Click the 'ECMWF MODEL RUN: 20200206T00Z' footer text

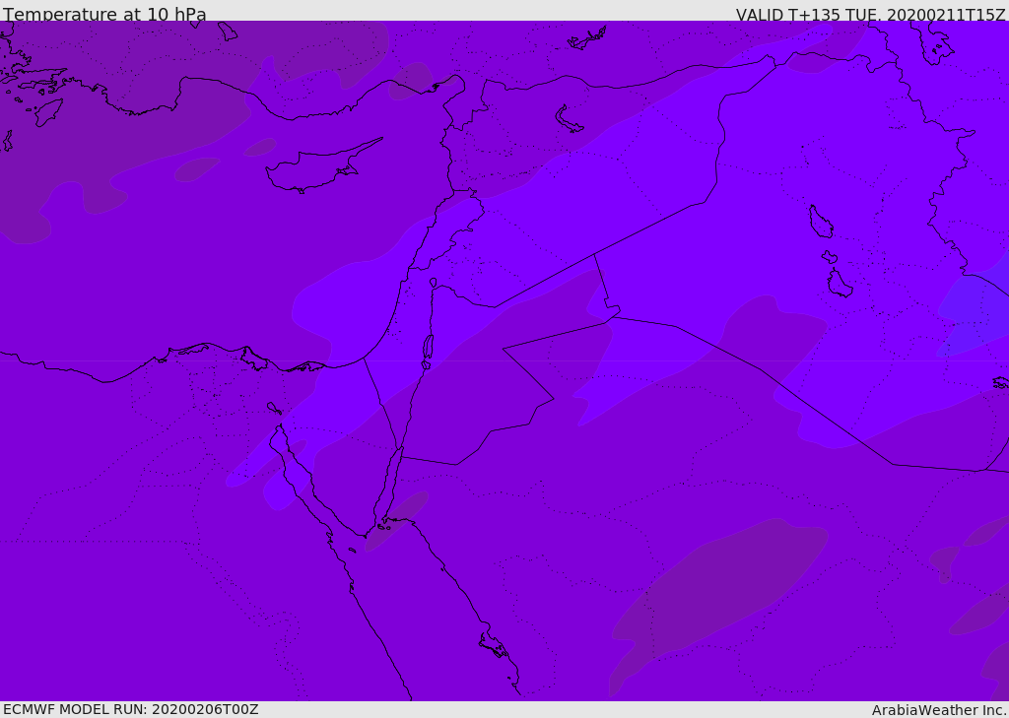(x=131, y=709)
